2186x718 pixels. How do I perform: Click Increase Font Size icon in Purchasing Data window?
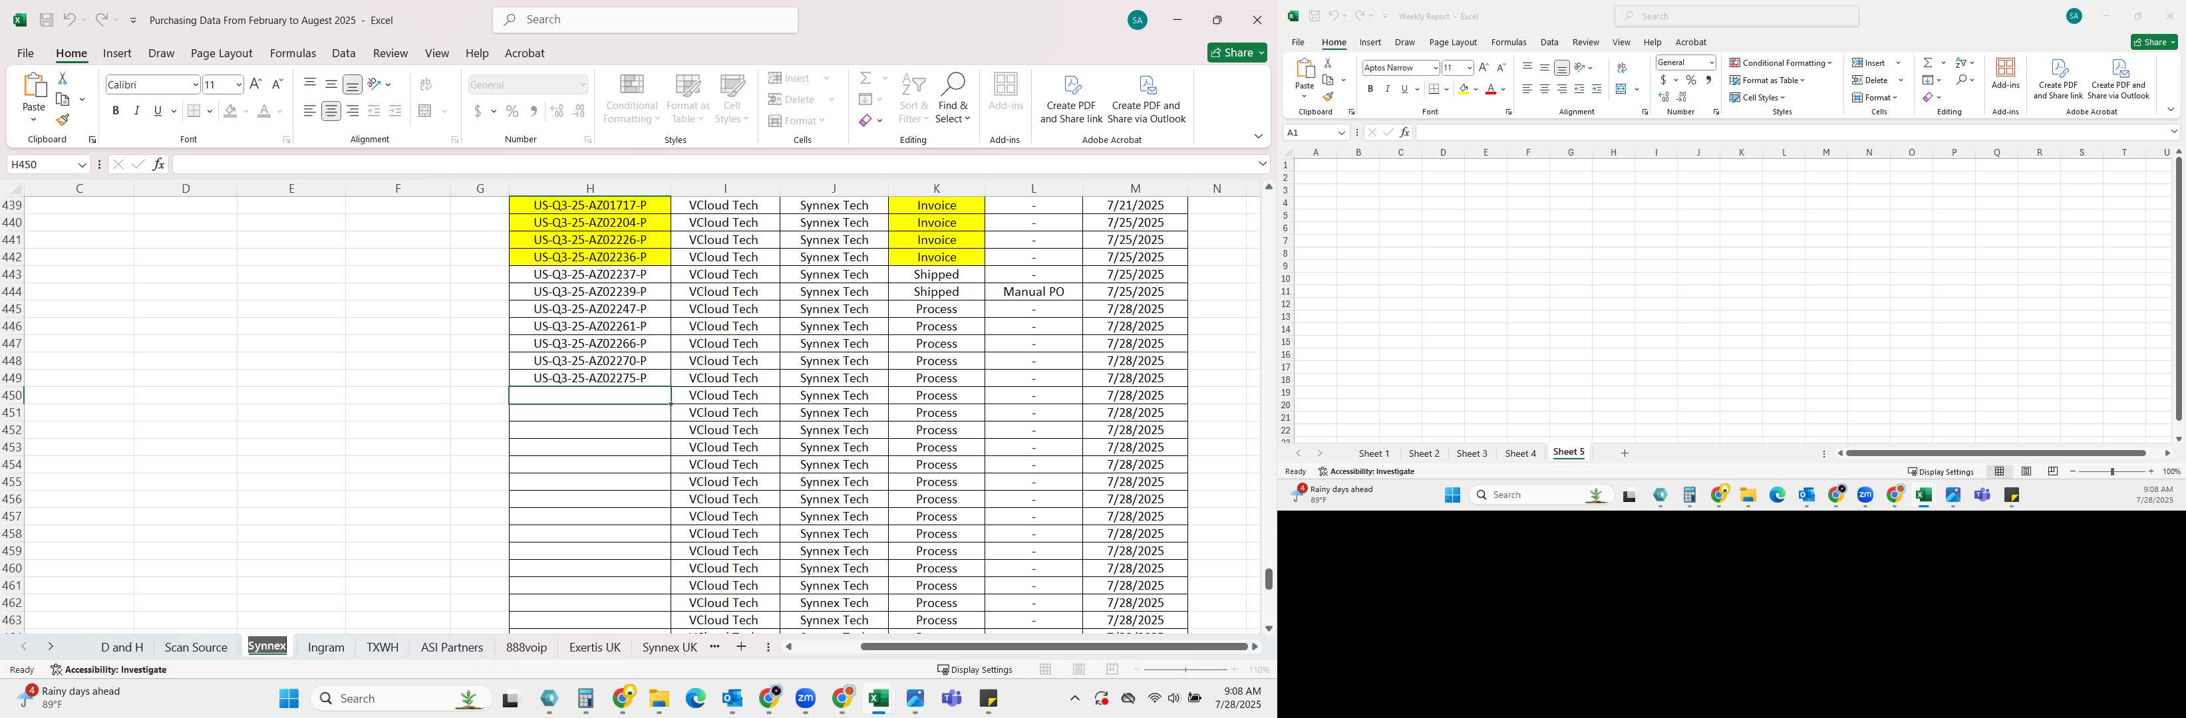pyautogui.click(x=255, y=84)
